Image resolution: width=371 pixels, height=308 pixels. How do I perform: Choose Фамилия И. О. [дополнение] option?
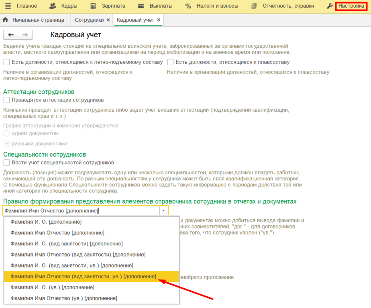coord(92,222)
